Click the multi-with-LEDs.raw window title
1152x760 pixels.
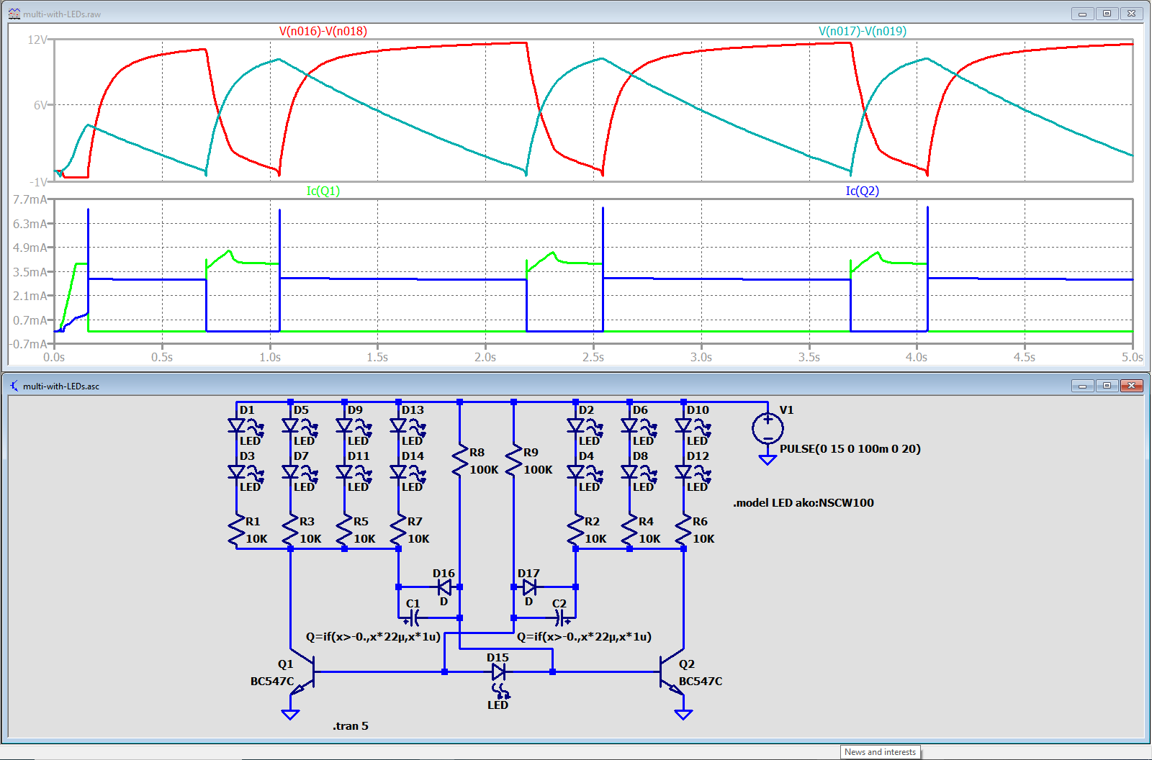pos(62,14)
